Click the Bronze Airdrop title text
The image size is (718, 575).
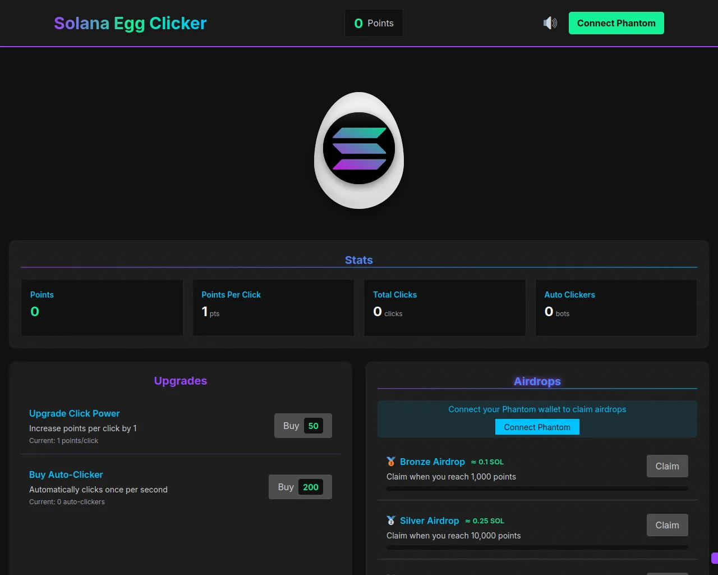pos(432,462)
